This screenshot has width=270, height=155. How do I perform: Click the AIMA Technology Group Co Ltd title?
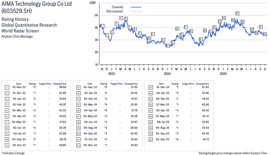[36, 4]
